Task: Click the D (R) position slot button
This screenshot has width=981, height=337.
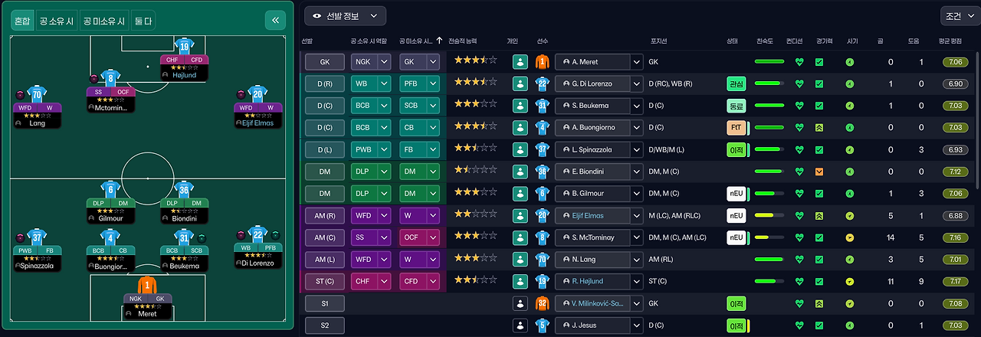Action: (x=325, y=83)
